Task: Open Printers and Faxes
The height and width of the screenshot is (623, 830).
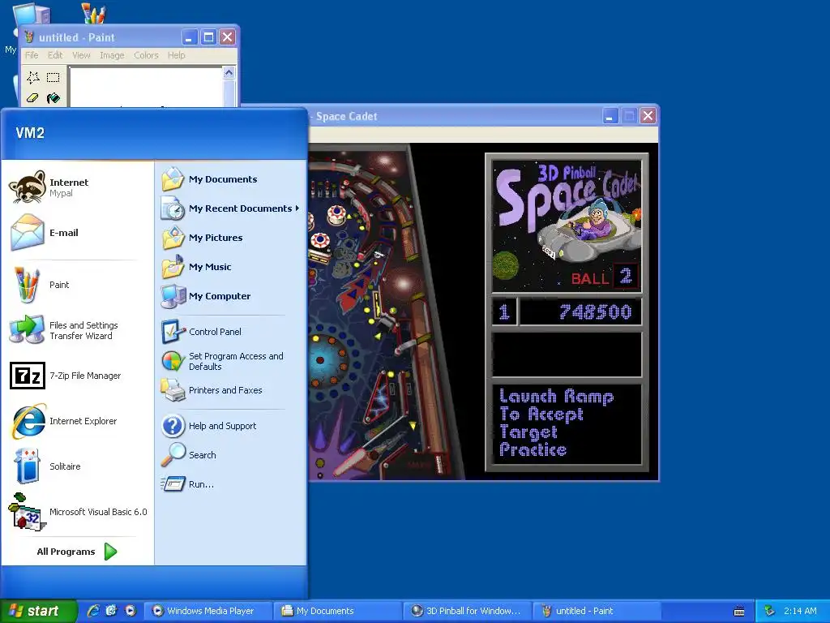Action: click(231, 390)
